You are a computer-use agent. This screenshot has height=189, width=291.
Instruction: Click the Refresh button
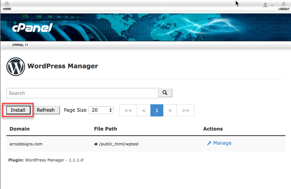pyautogui.click(x=46, y=110)
